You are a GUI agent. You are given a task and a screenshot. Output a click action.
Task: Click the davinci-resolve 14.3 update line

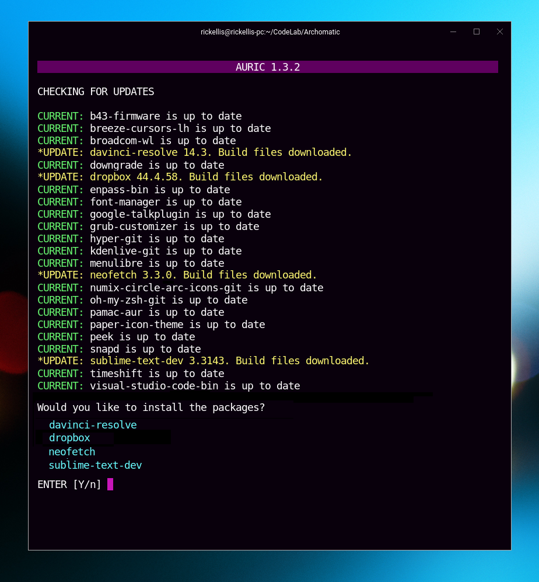point(194,152)
